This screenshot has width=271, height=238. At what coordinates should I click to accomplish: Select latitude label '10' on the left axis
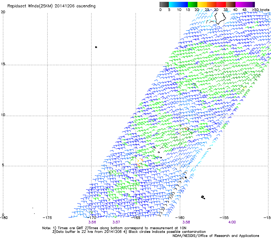pyautogui.click(x=3, y=115)
